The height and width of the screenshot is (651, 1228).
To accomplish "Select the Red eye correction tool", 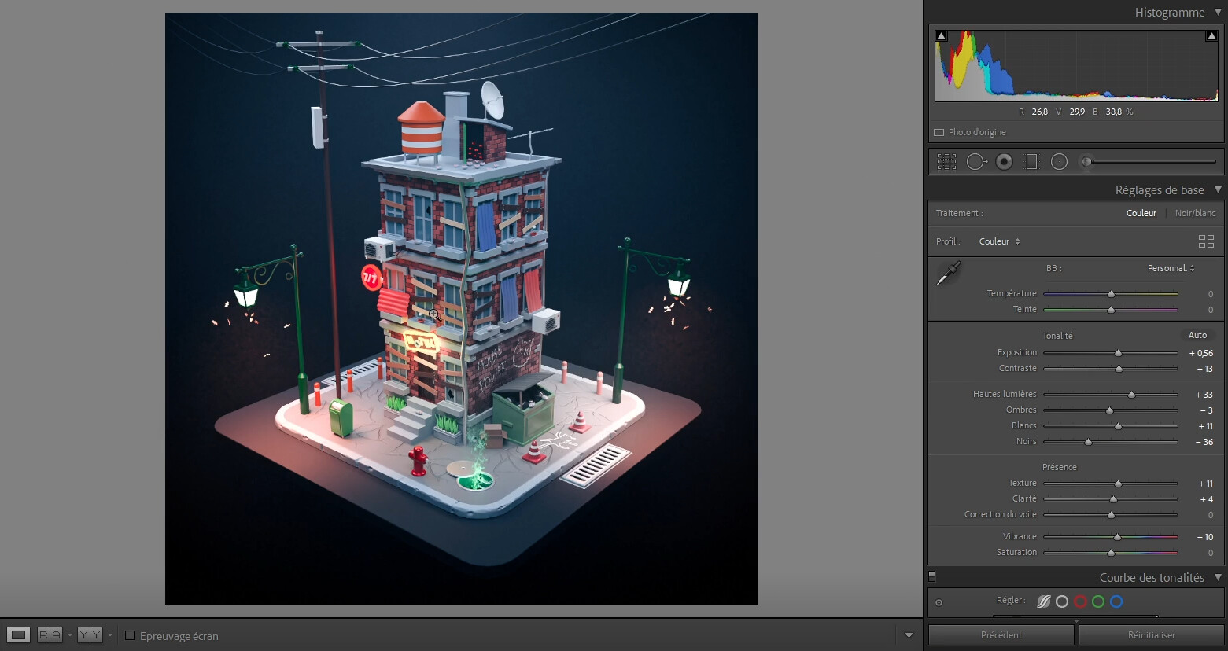I will click(x=1004, y=161).
